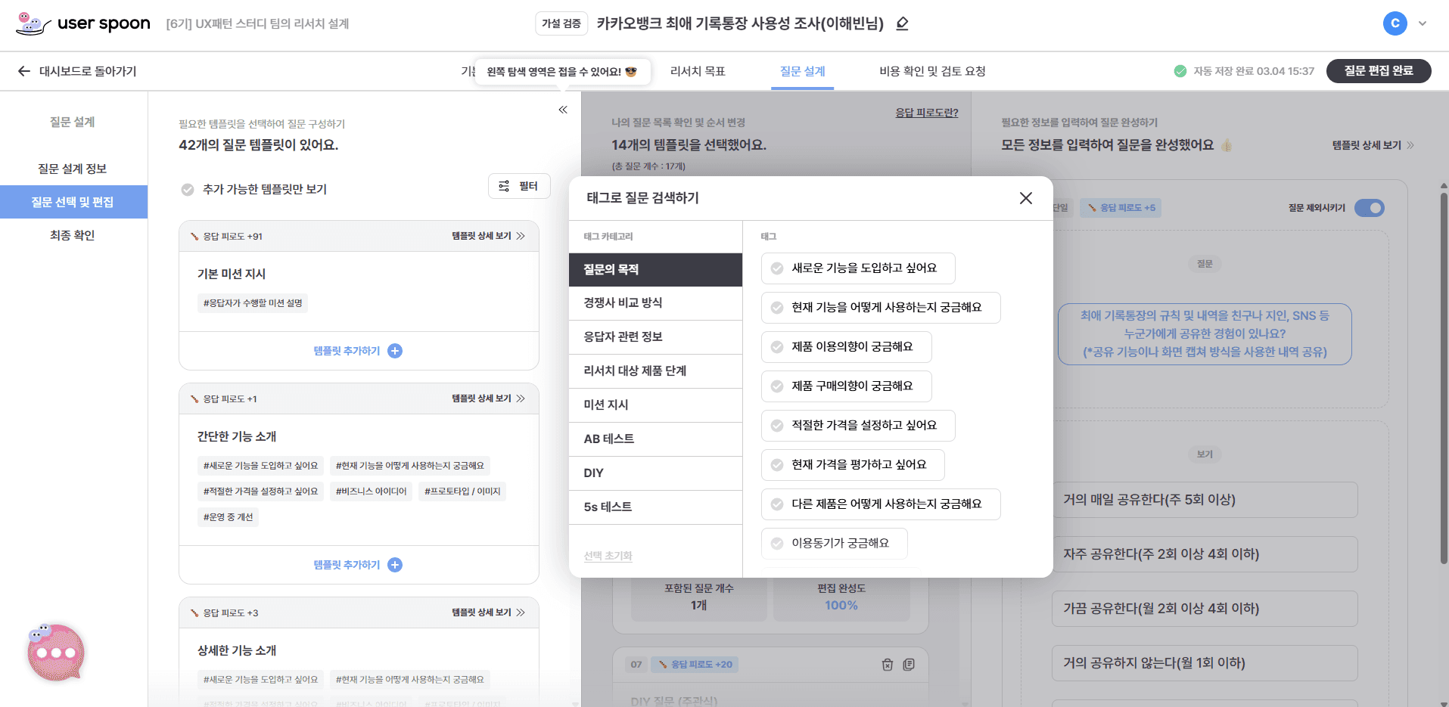Check the 이용동기가 궁금해요 tag
1449x707 pixels.
[834, 544]
